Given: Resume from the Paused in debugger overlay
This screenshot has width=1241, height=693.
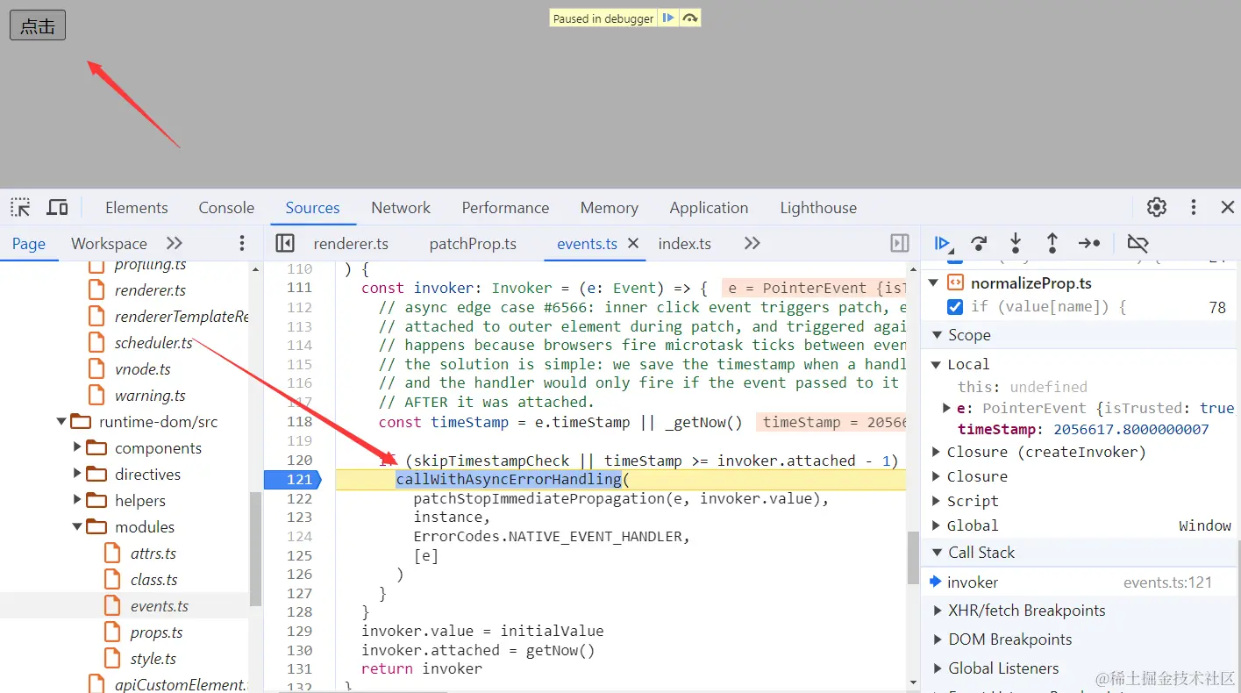Looking at the screenshot, I should pyautogui.click(x=668, y=18).
